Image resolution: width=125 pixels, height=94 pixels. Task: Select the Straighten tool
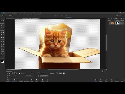pyautogui.click(x=4, y=56)
